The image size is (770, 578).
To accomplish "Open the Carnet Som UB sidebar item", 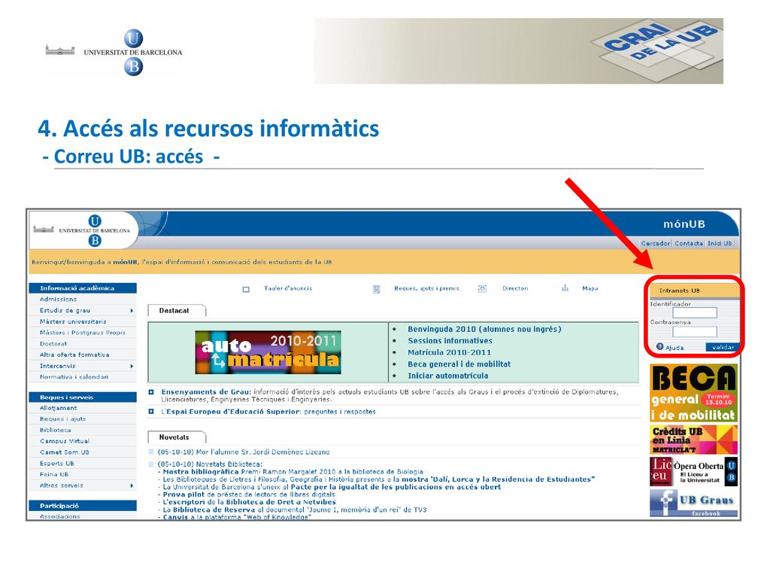I will point(65,452).
